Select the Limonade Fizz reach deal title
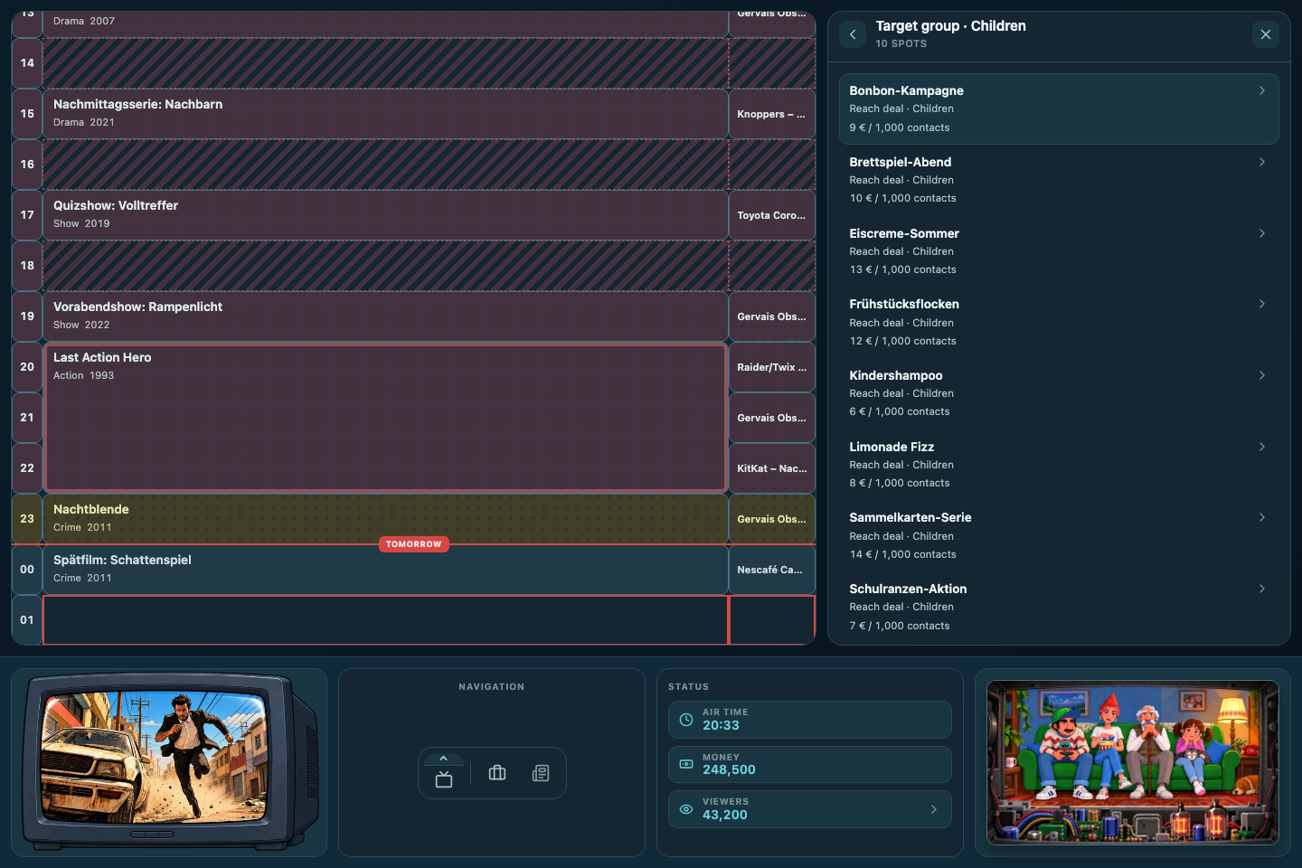Viewport: 1302px width, 868px height. click(x=892, y=447)
